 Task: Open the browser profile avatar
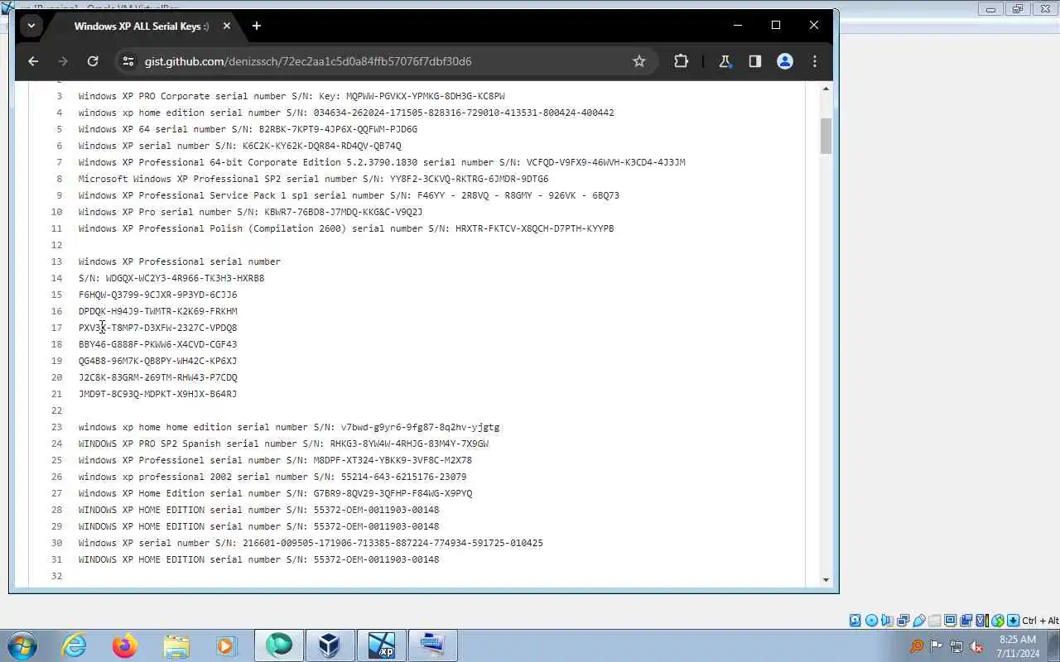coord(785,61)
